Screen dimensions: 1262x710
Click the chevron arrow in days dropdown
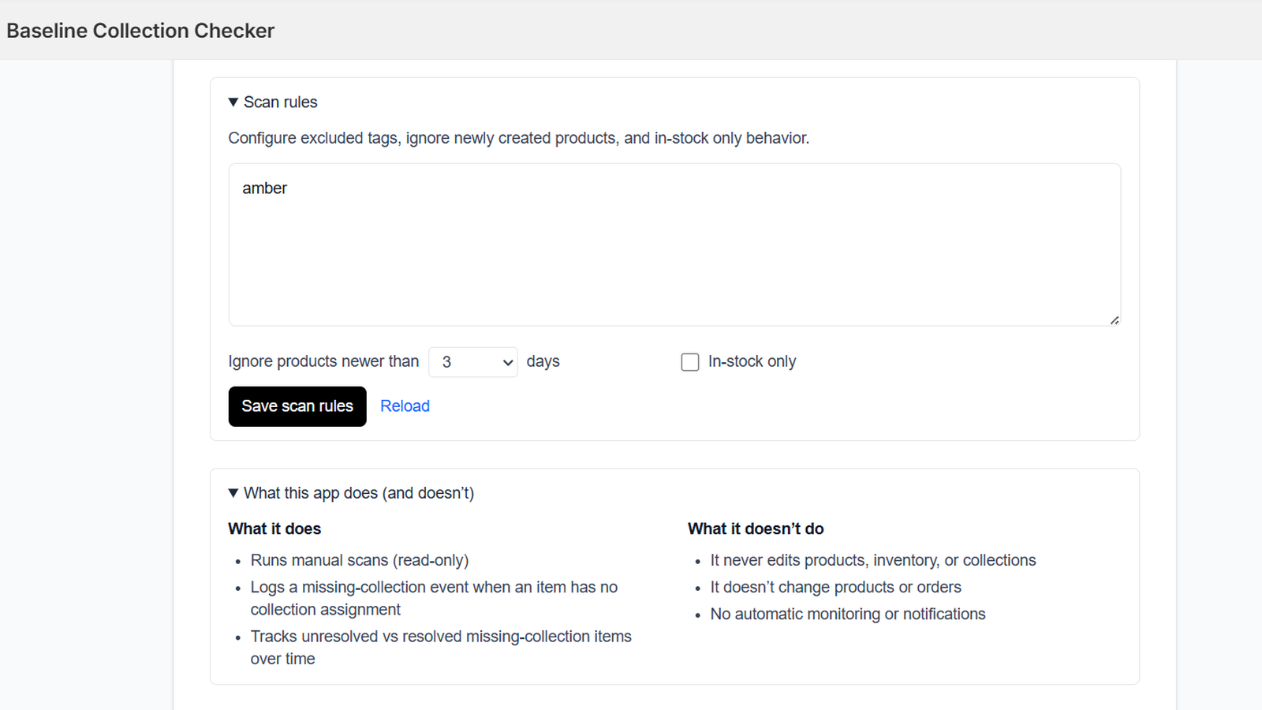tap(507, 363)
